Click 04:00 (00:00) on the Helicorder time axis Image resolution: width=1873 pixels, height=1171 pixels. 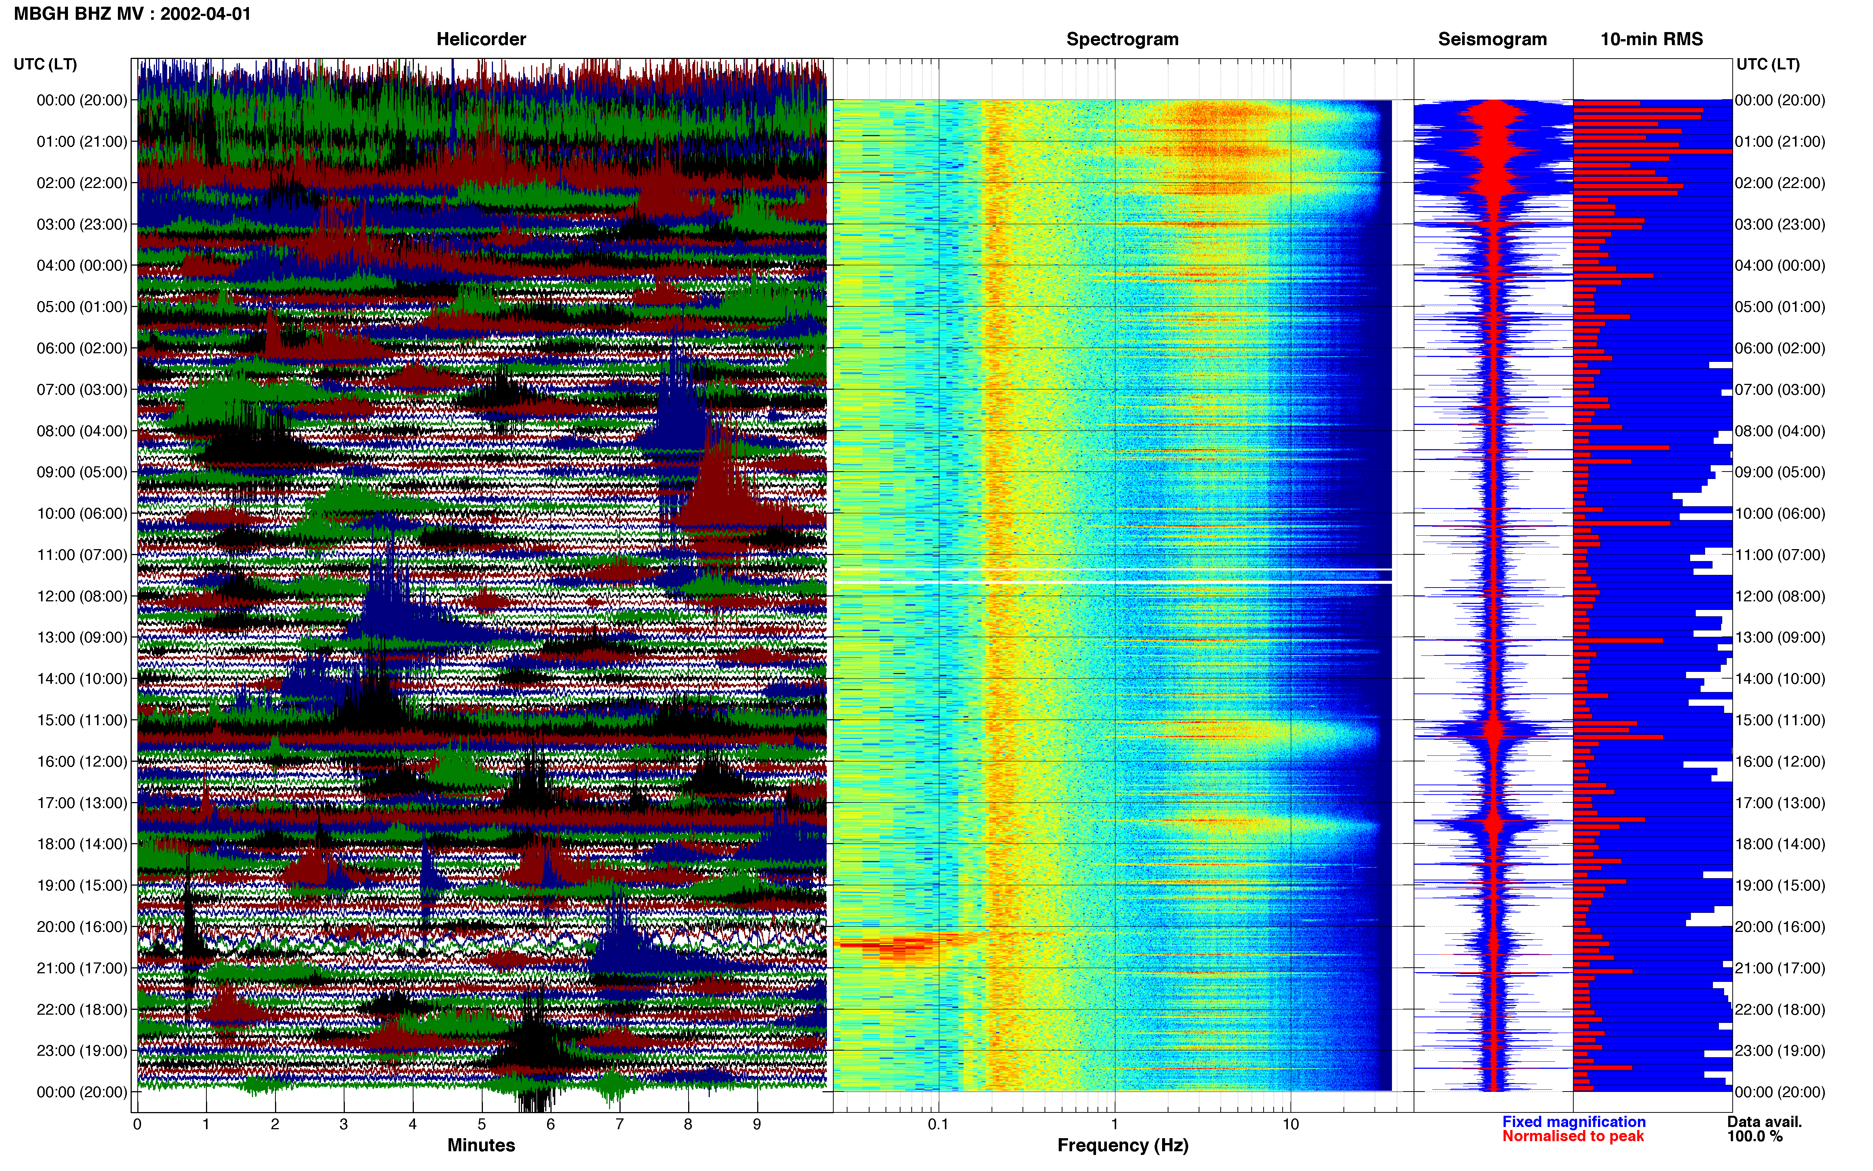click(x=82, y=266)
